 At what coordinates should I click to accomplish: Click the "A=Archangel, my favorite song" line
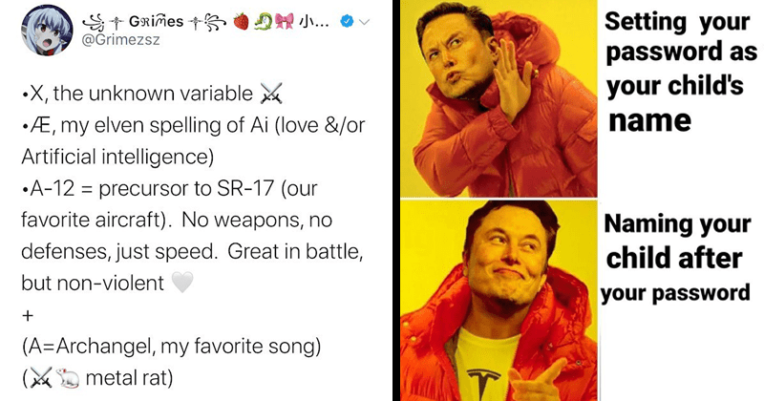click(171, 347)
